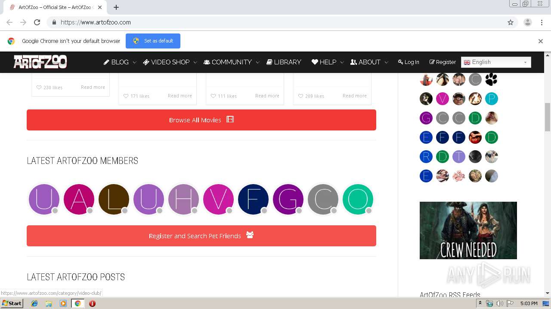The width and height of the screenshot is (551, 309).
Task: Select the teal O member avatar
Action: pos(358,199)
